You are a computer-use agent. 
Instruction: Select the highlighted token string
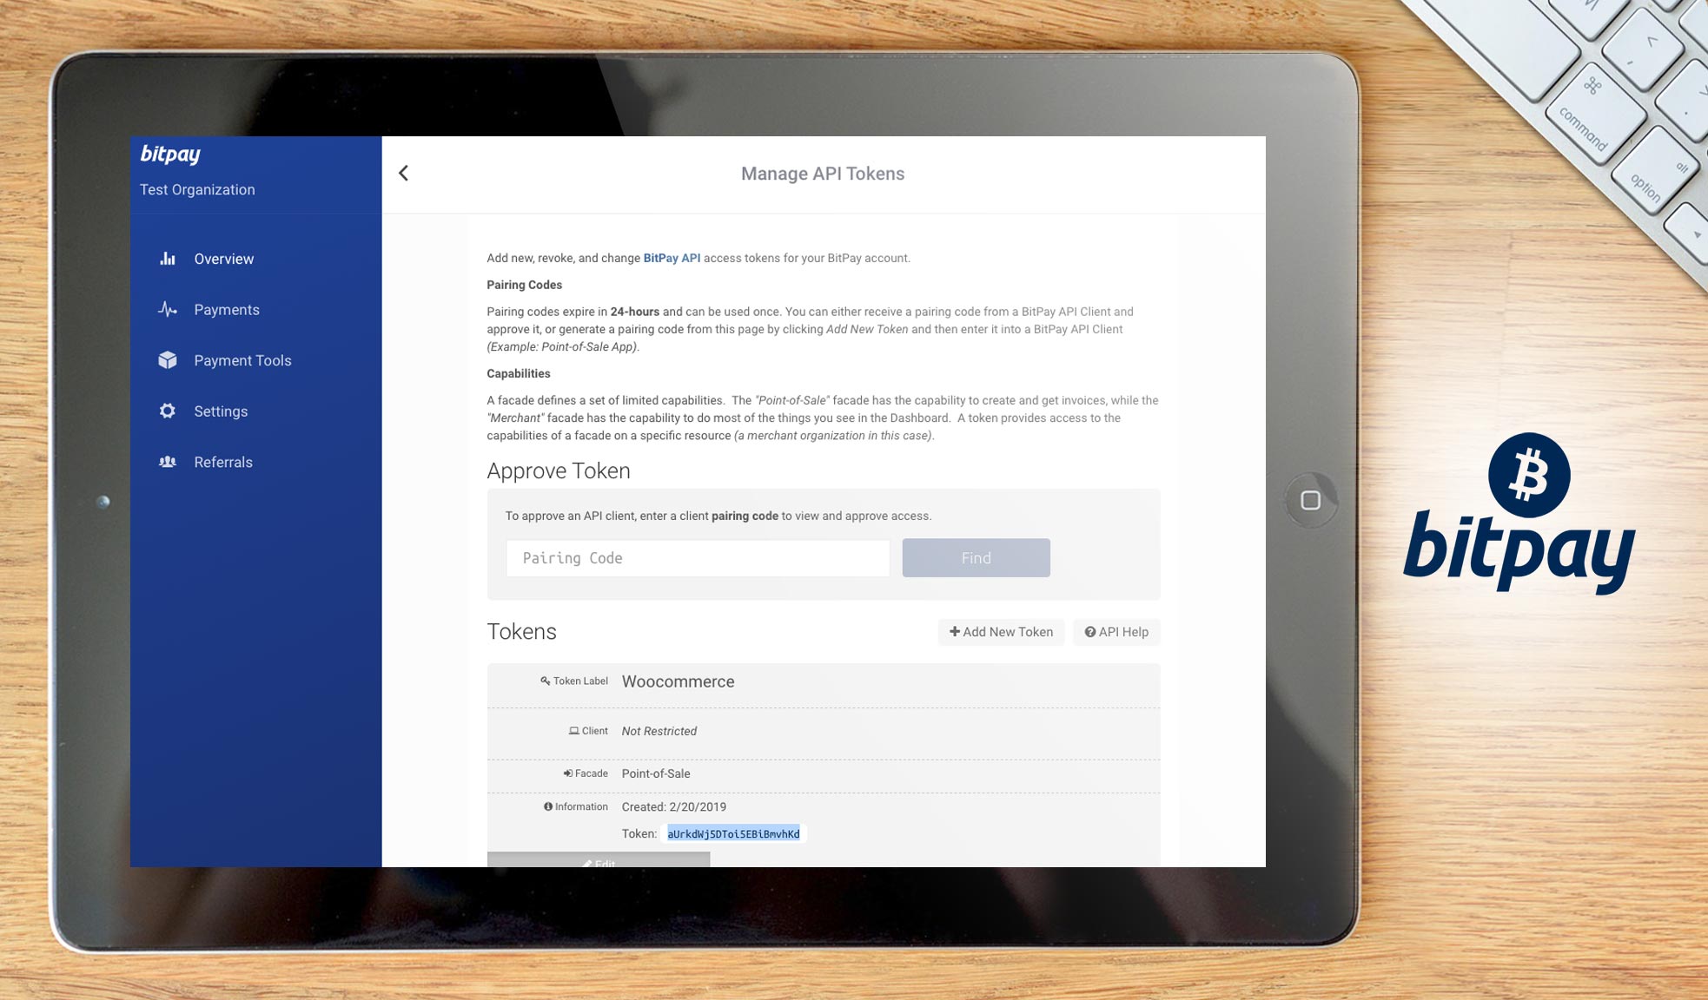click(733, 834)
